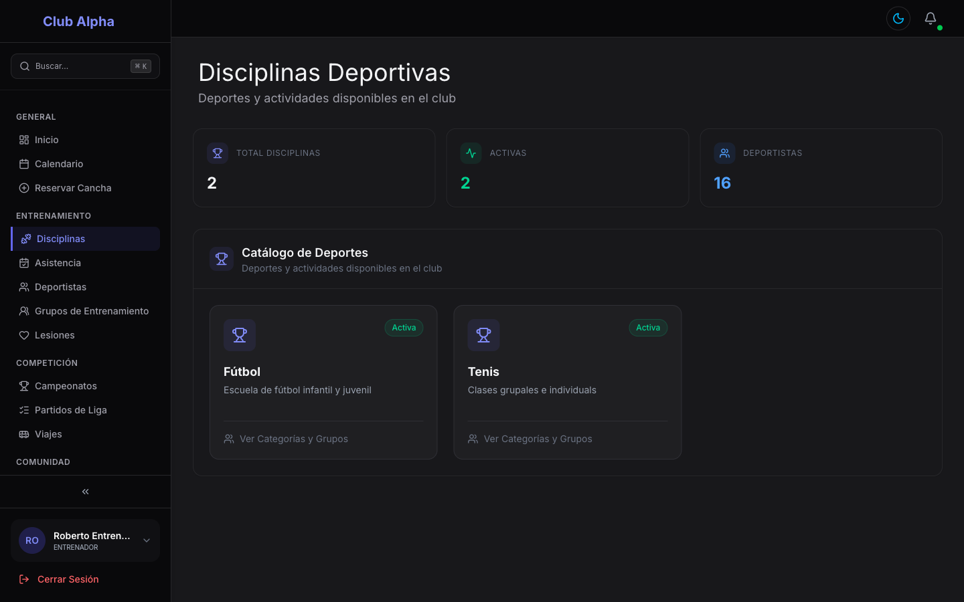Click the Total Disciplinas trophy icon

point(218,153)
